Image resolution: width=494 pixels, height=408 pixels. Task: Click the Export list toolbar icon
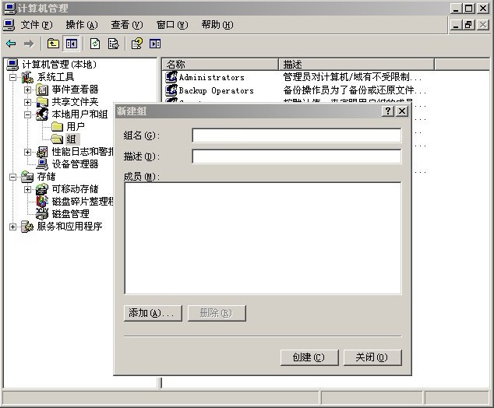114,44
